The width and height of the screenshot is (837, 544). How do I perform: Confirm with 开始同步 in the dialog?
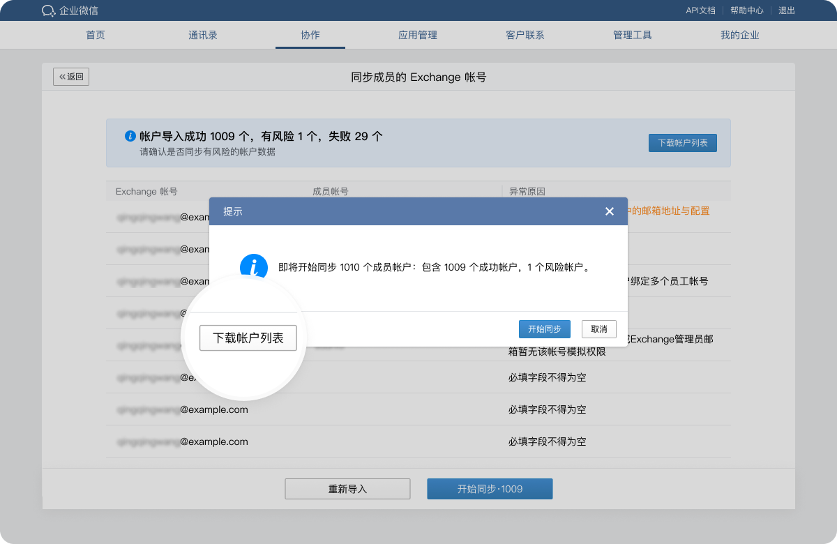[x=545, y=329]
